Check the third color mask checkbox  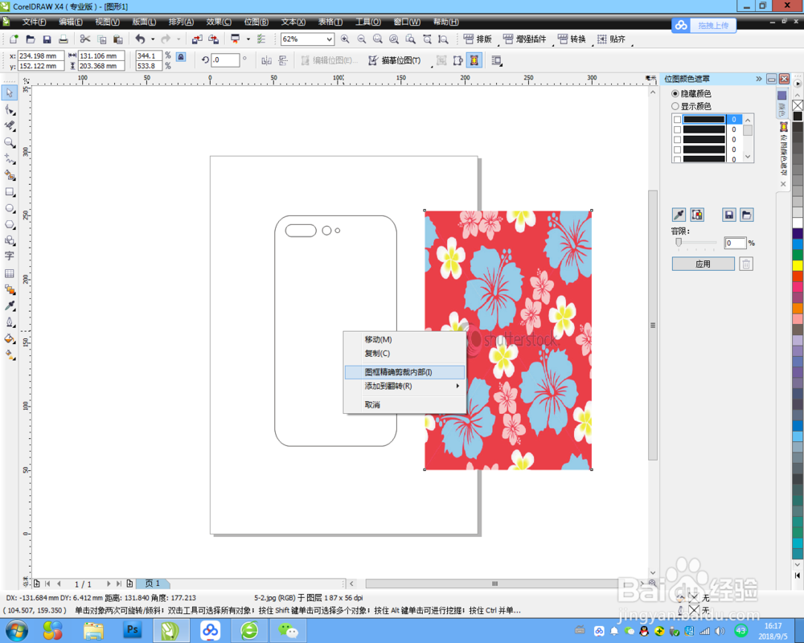[x=677, y=140]
